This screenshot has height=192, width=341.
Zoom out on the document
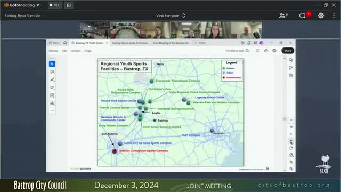coord(291,169)
